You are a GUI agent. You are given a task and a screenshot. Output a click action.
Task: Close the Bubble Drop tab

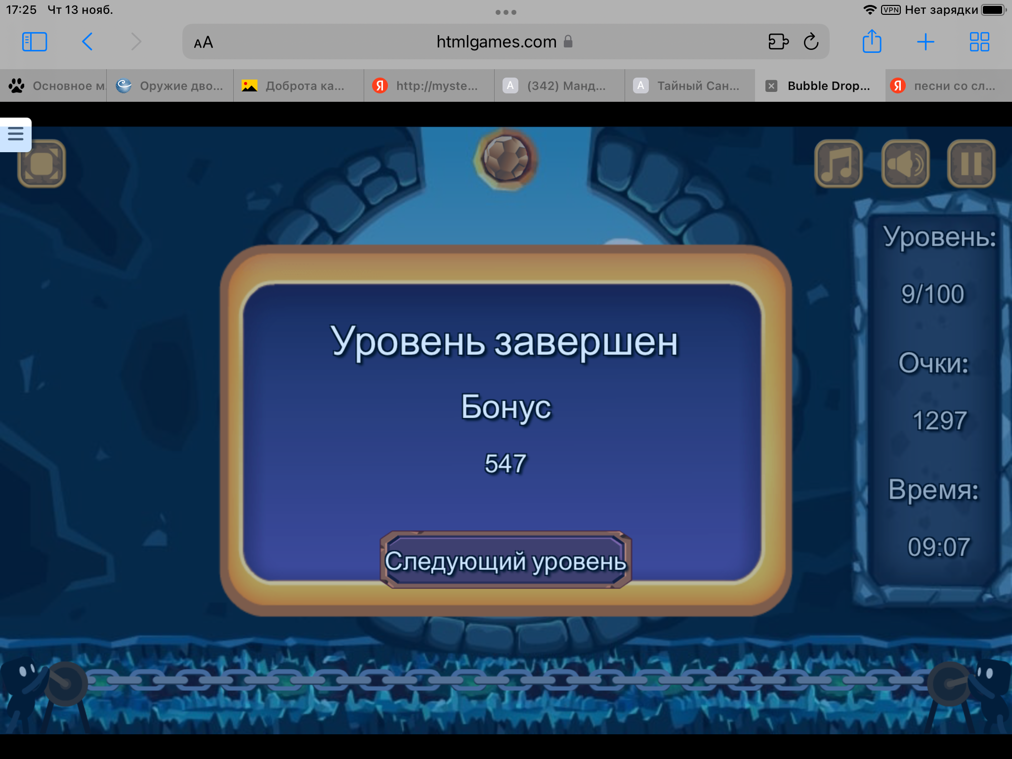[771, 86]
